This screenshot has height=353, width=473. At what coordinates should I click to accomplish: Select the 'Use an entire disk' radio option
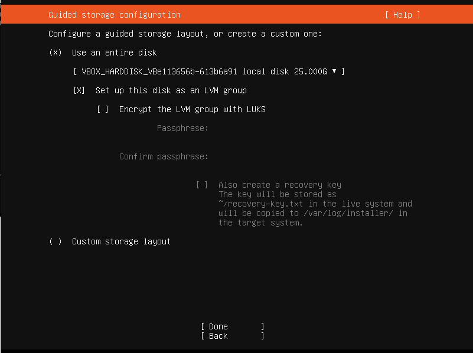pos(56,53)
